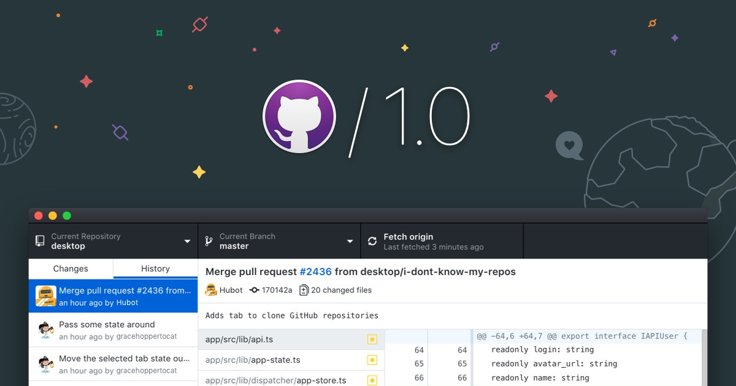Toggle the modified indicator for app-store.ts
The height and width of the screenshot is (386, 736).
[372, 380]
